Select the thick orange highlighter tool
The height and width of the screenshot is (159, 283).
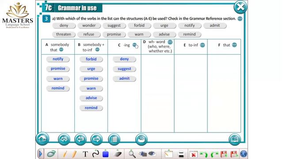pyautogui.click(x=74, y=154)
